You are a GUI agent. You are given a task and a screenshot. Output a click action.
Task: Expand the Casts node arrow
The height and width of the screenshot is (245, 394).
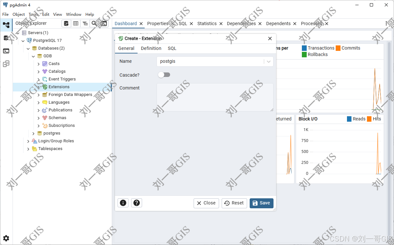tap(39, 64)
